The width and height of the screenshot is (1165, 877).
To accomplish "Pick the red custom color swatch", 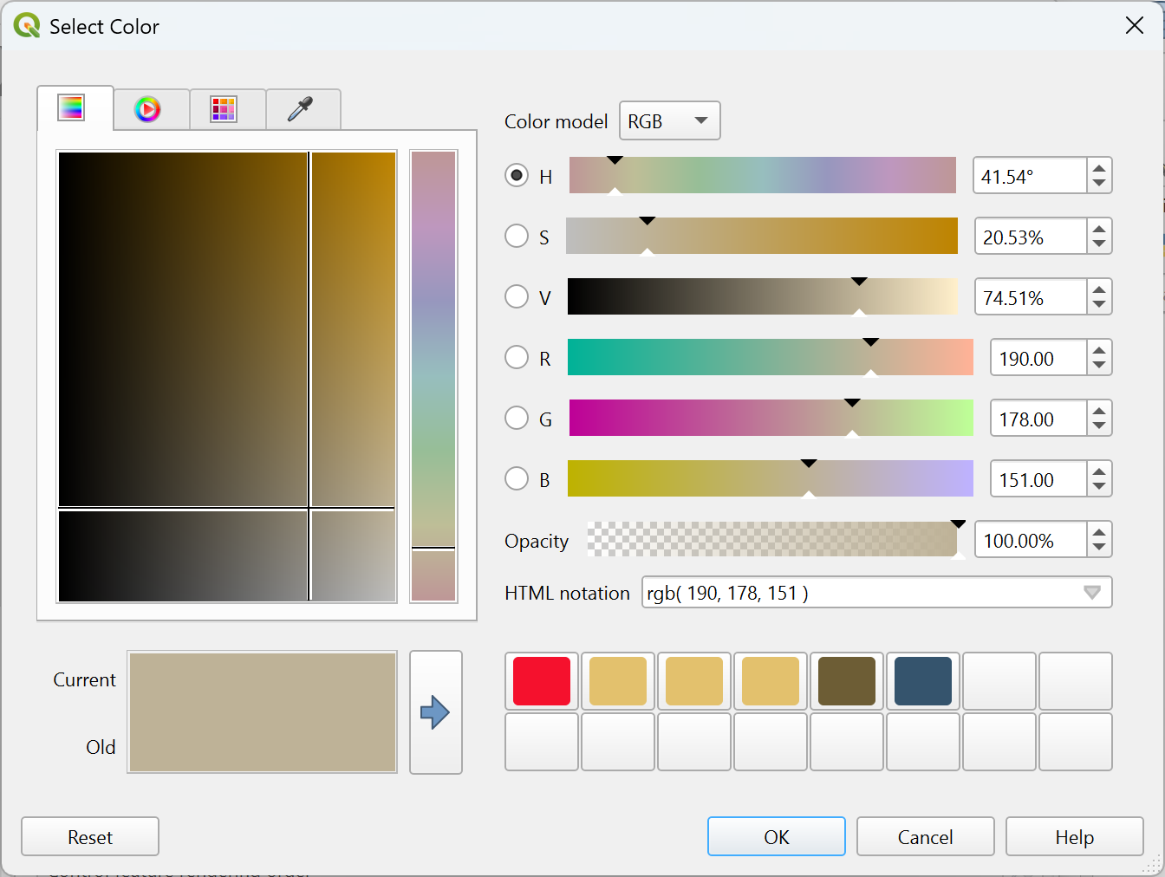I will pyautogui.click(x=542, y=681).
